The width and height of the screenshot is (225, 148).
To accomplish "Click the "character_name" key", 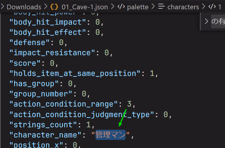I will [x=46, y=135].
